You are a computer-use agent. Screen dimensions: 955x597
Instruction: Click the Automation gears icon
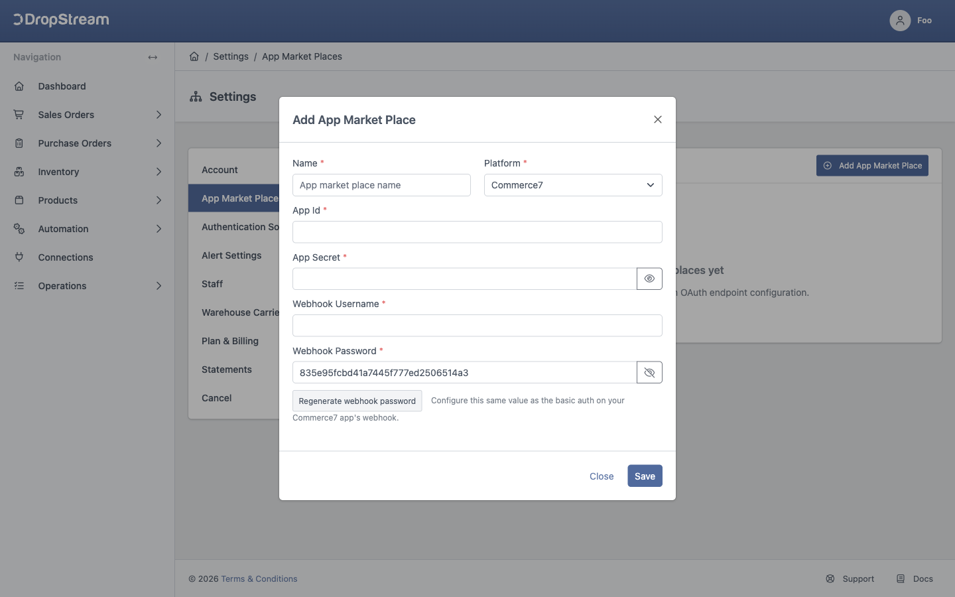click(19, 229)
